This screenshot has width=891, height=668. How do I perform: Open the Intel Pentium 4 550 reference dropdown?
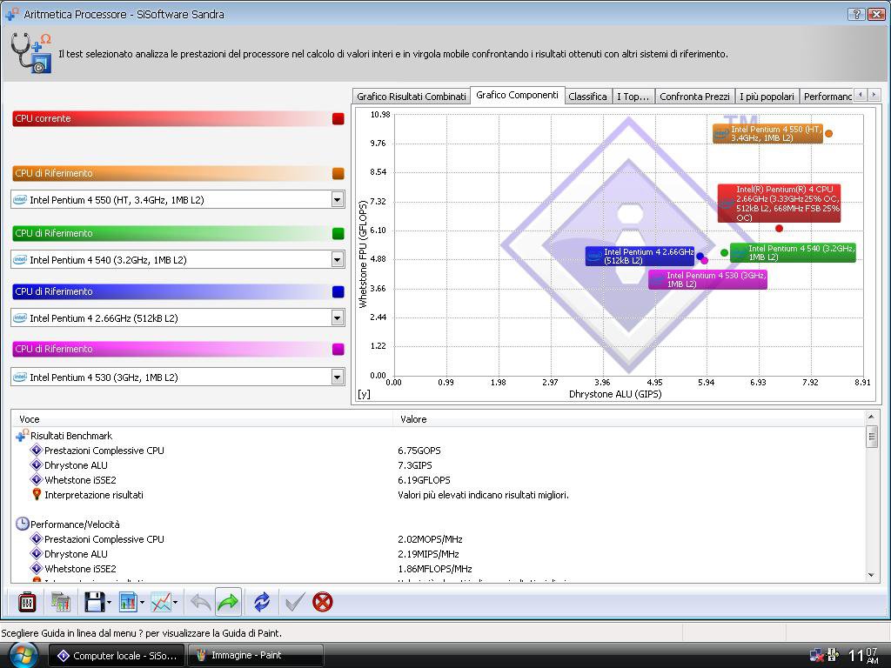tap(337, 200)
